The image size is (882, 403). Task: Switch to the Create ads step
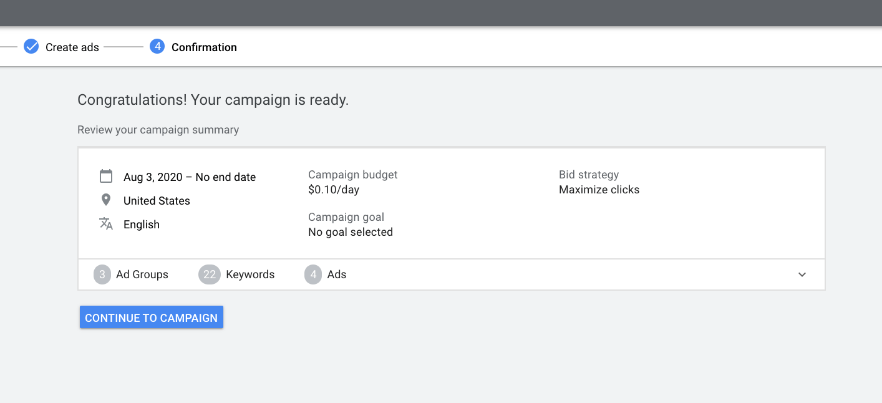coord(72,46)
